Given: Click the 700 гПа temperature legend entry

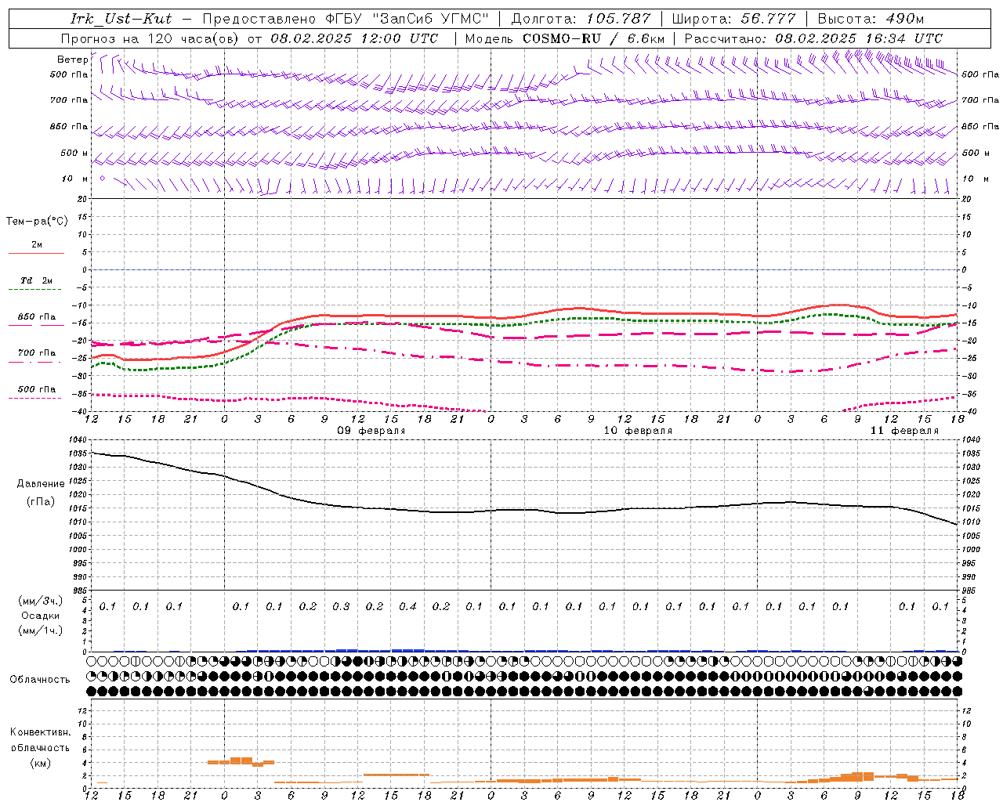Looking at the screenshot, I should click(x=37, y=353).
